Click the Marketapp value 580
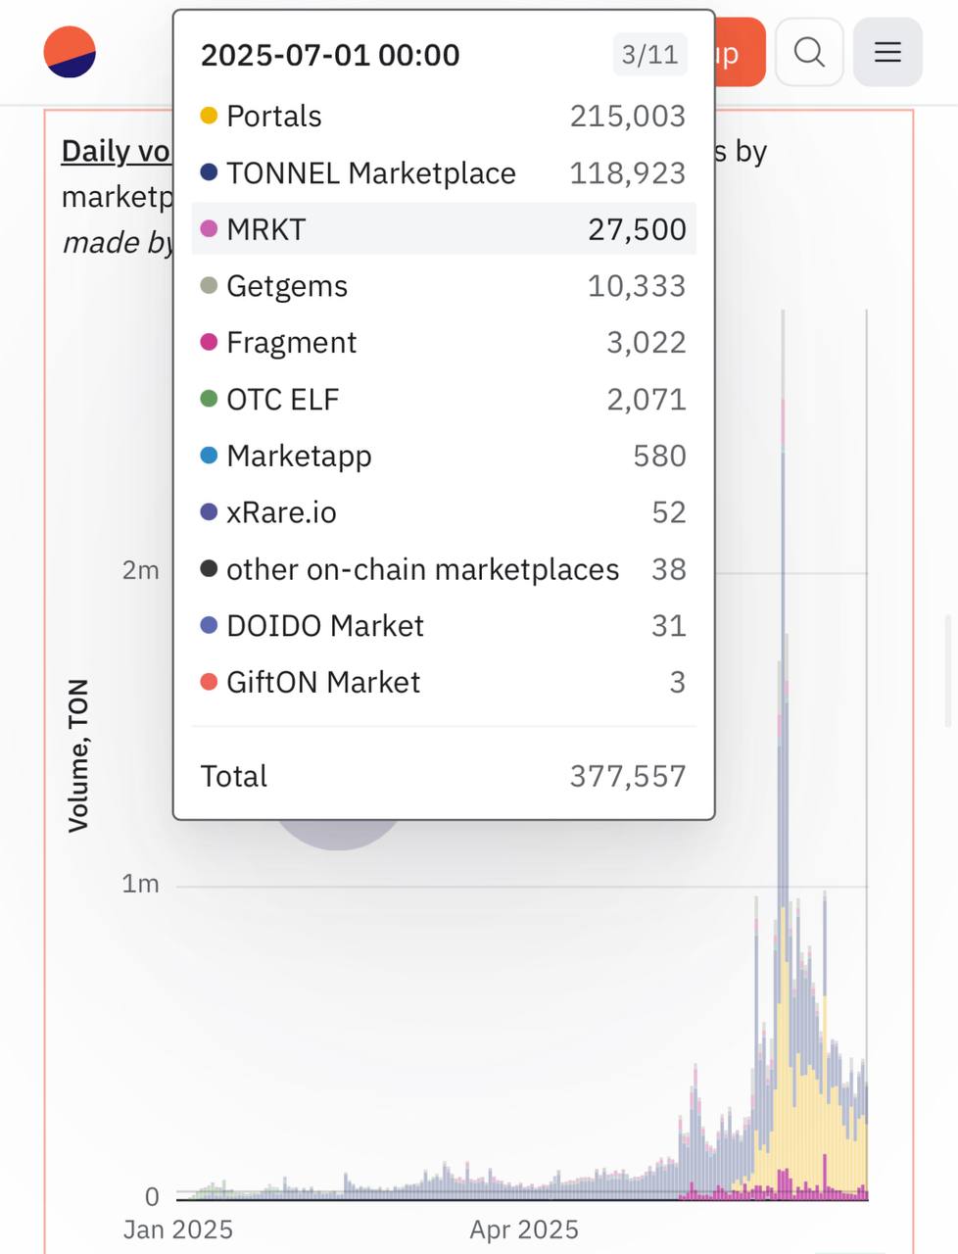Screen dimensions: 958x1254 [x=659, y=456]
